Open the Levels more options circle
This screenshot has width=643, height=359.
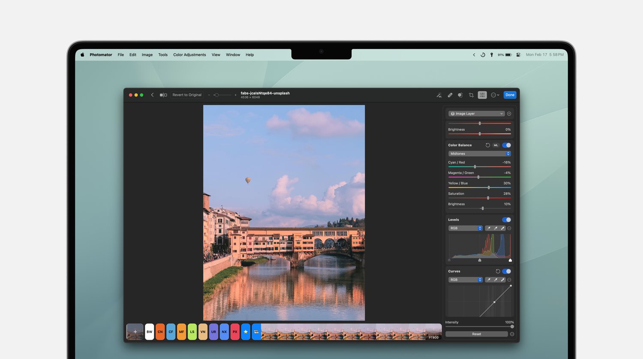(x=509, y=228)
